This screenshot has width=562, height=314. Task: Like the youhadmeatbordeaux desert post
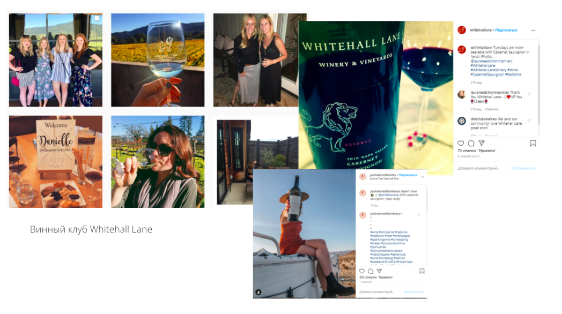362,271
